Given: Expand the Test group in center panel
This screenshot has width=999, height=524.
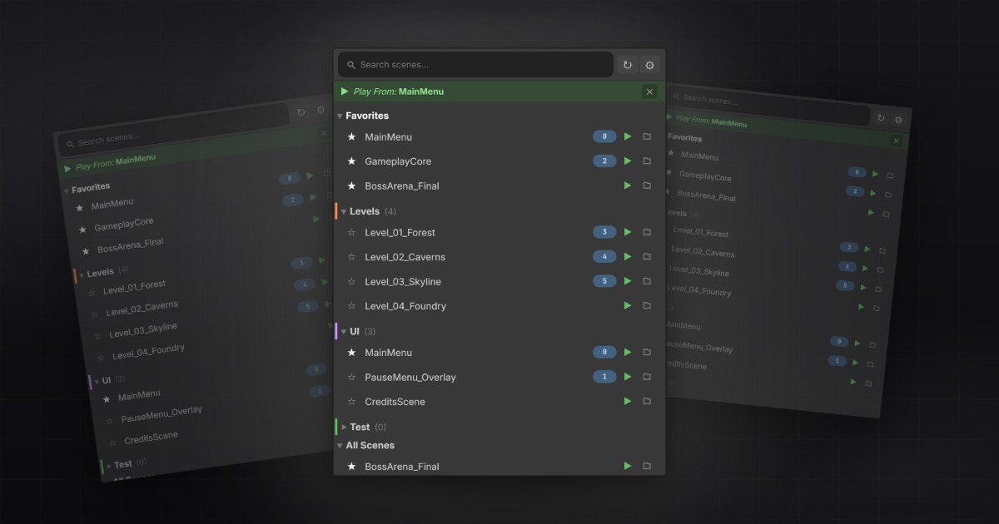Looking at the screenshot, I should pos(344,428).
